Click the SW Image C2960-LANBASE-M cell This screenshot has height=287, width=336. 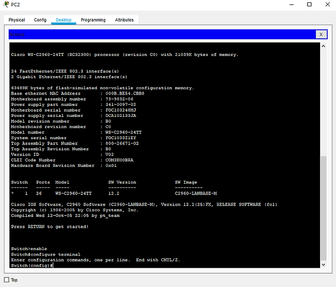coord(196,194)
